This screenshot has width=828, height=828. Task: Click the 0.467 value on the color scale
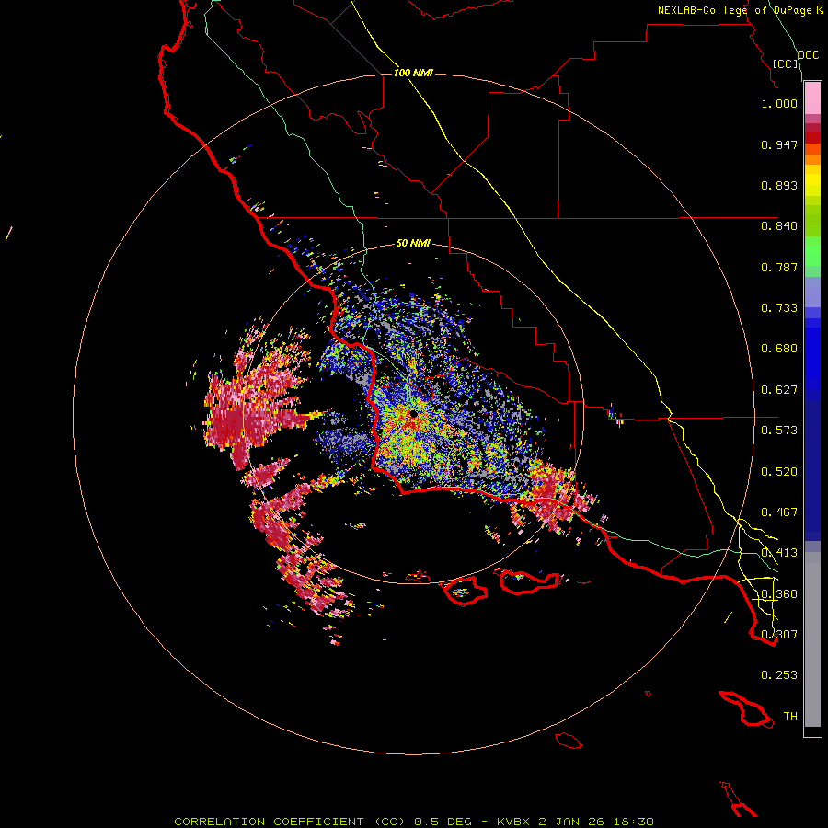pyautogui.click(x=779, y=512)
